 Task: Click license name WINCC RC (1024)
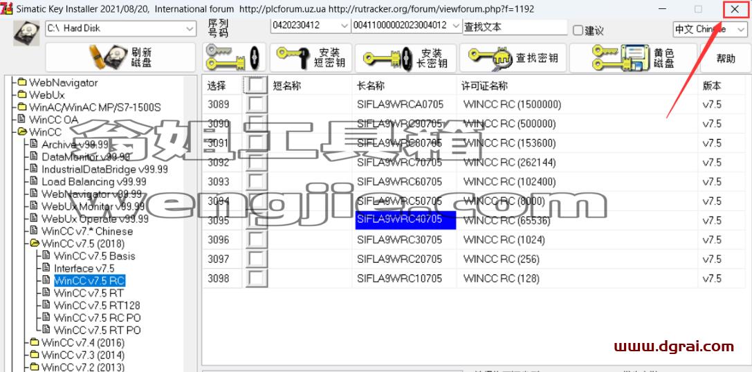point(504,240)
